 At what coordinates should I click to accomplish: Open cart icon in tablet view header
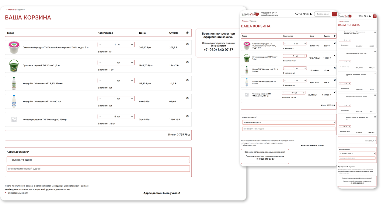click(304, 14)
